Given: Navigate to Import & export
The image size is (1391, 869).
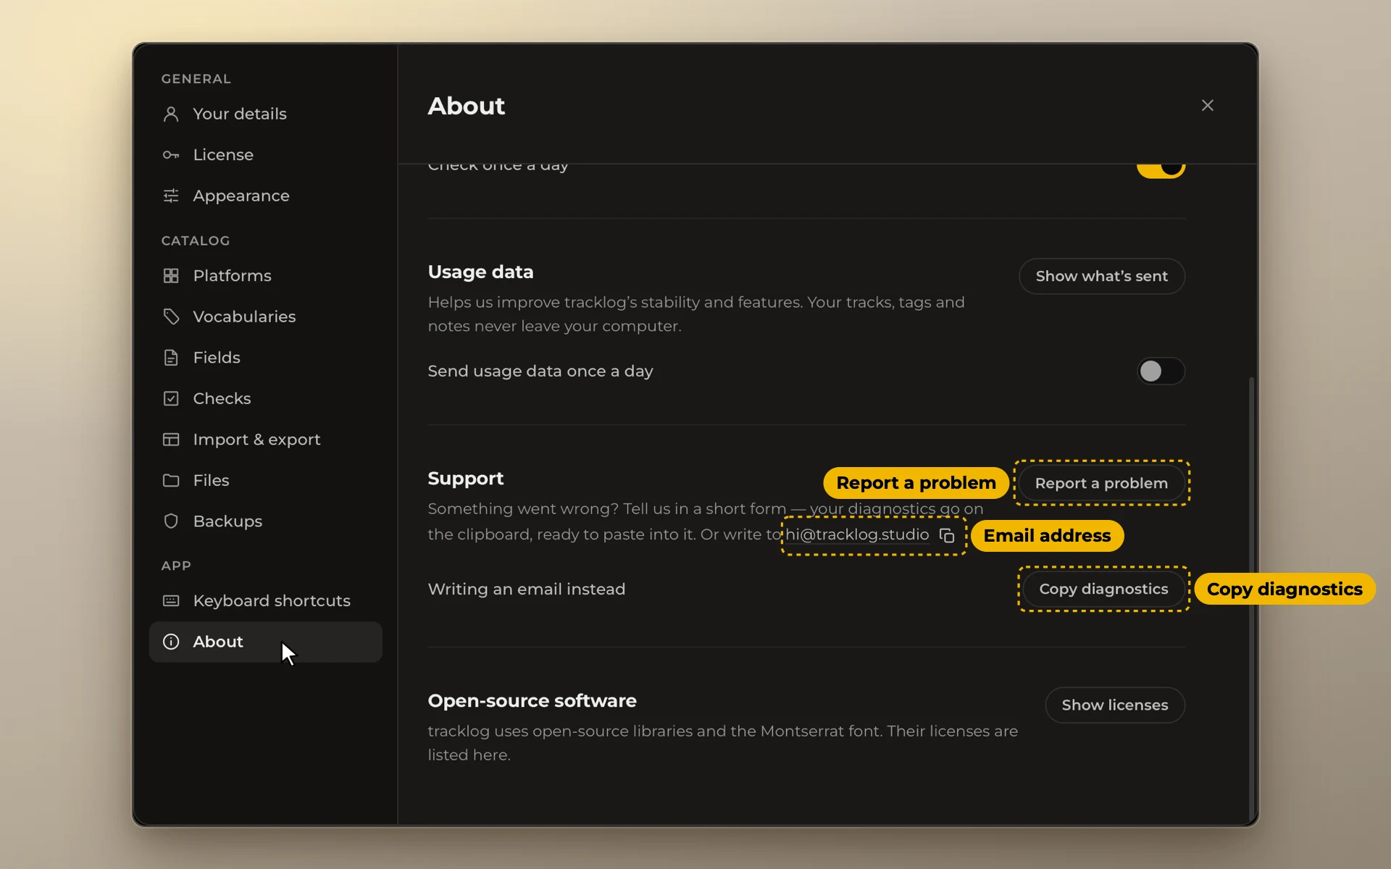Looking at the screenshot, I should point(265,440).
